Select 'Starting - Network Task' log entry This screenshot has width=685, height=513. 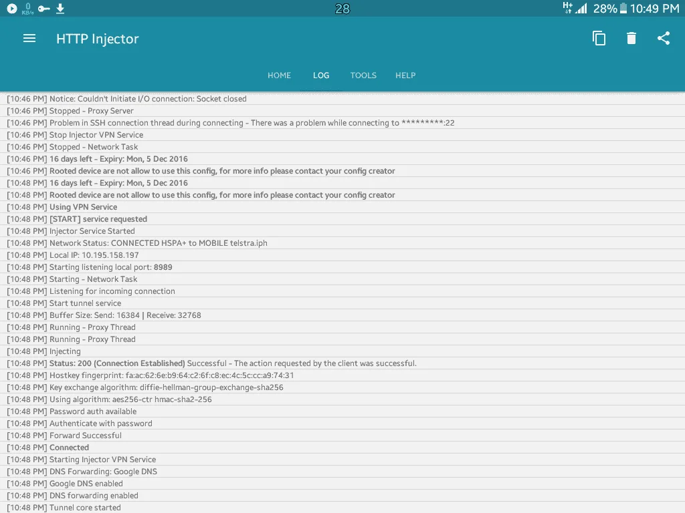pos(342,279)
